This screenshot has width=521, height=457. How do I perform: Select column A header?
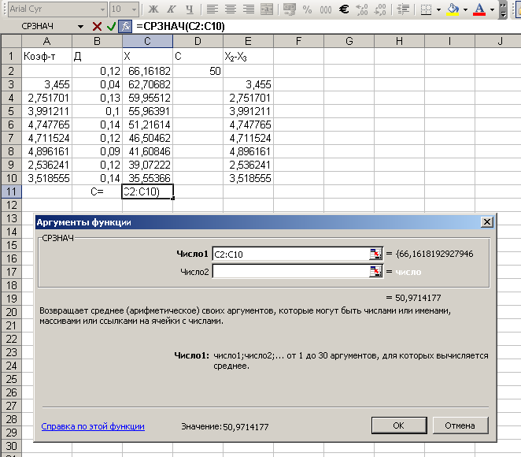[47, 41]
